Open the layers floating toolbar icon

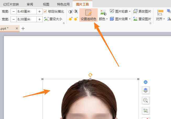coord(146,90)
